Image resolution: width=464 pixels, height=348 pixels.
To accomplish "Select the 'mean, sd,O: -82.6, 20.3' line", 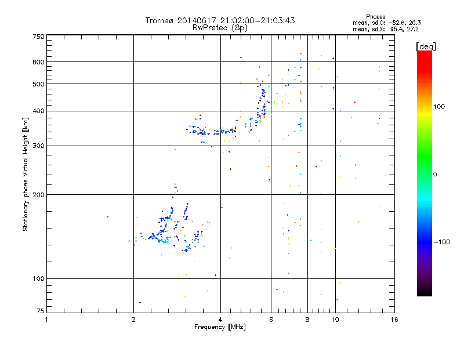I will coord(386,23).
